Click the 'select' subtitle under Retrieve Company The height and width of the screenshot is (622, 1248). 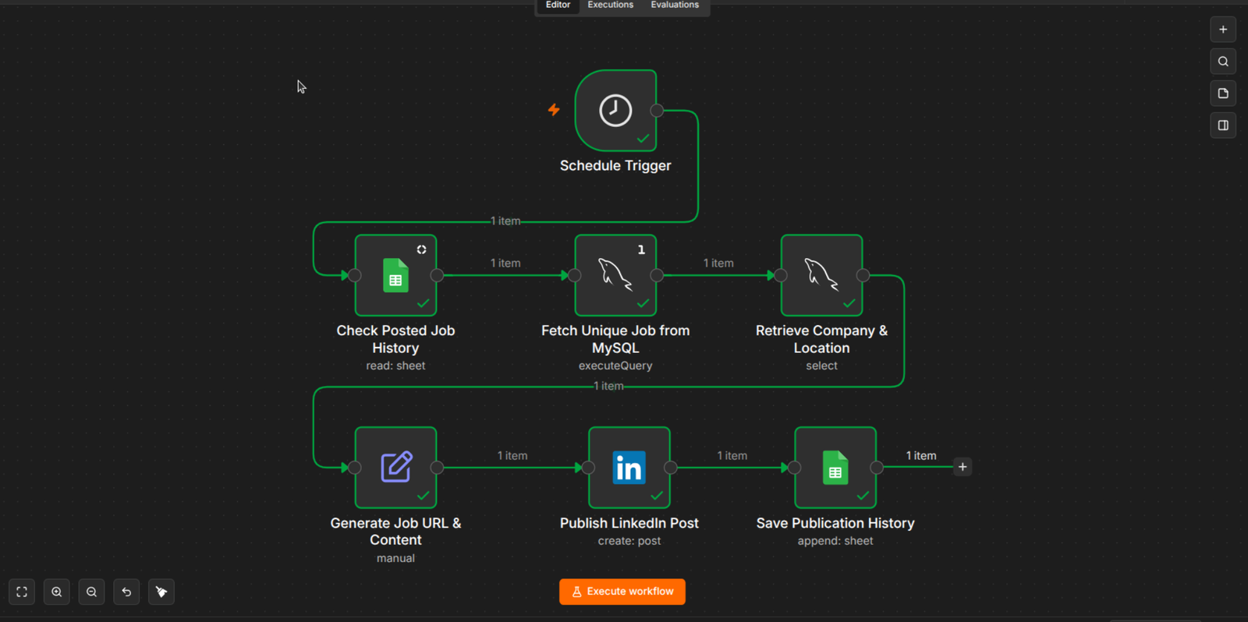click(821, 366)
